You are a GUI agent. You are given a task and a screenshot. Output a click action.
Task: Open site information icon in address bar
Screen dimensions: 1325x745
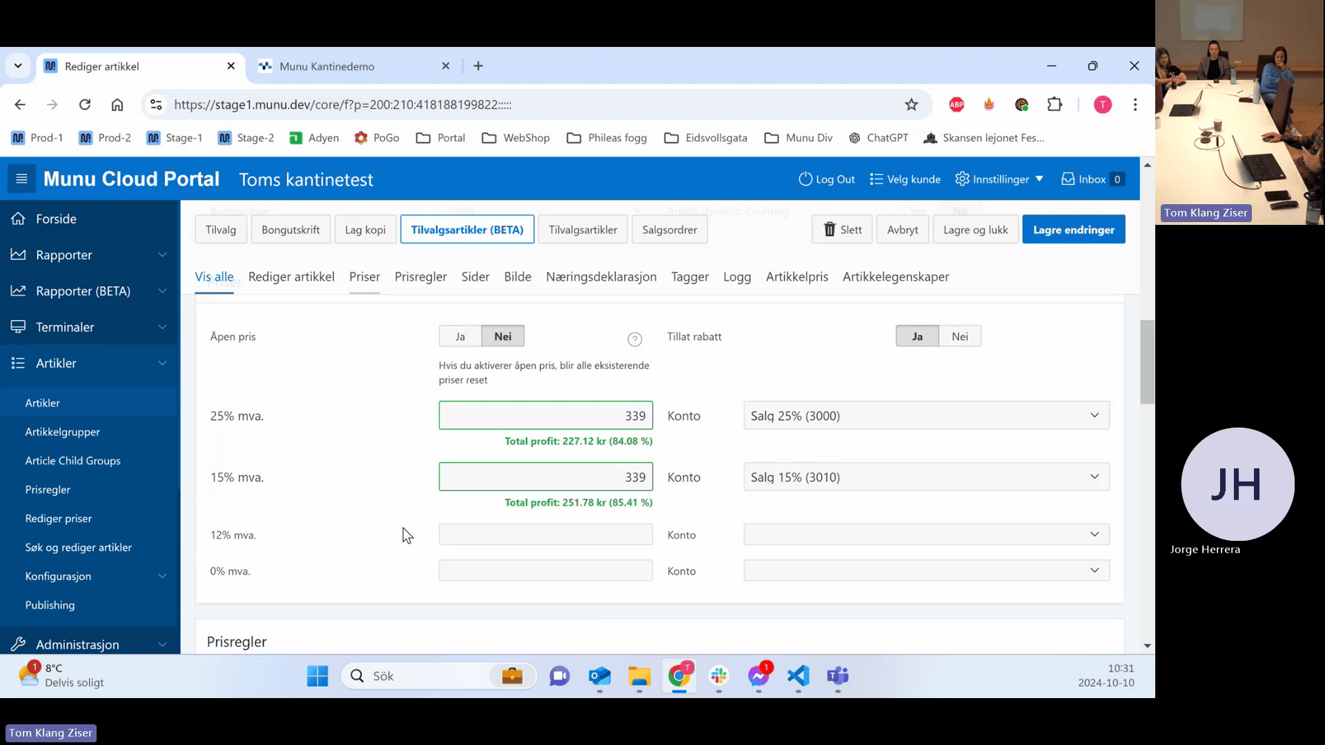pyautogui.click(x=156, y=105)
